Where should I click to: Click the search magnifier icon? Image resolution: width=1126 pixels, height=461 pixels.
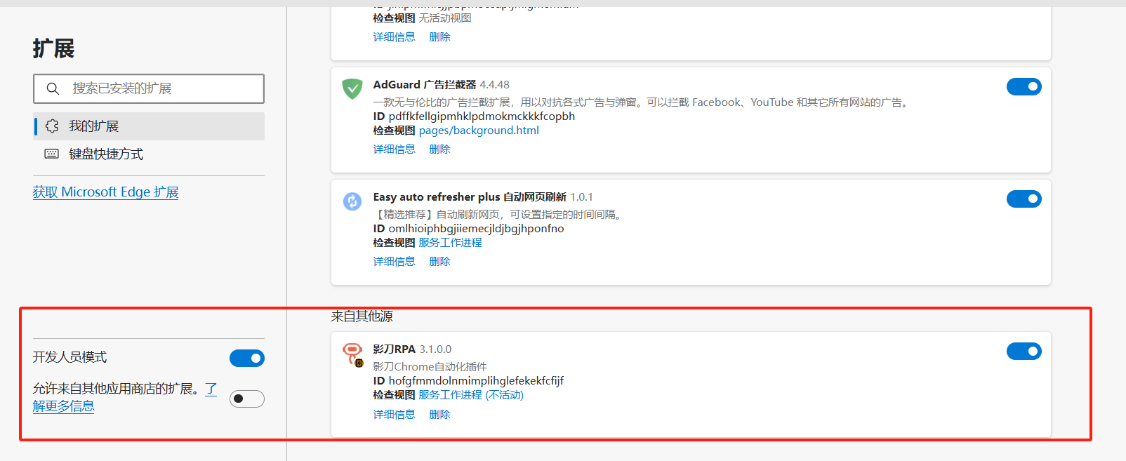click(53, 88)
